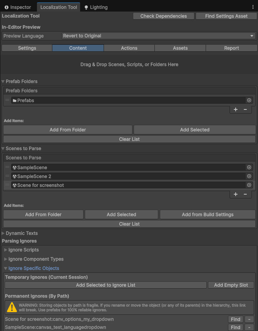Switch to the Report tab
Image resolution: width=258 pixels, height=331 pixels.
(x=231, y=48)
